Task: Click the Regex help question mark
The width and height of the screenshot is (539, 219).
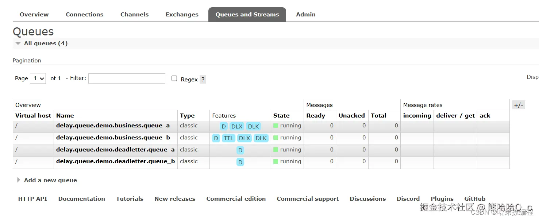Action: pyautogui.click(x=203, y=79)
